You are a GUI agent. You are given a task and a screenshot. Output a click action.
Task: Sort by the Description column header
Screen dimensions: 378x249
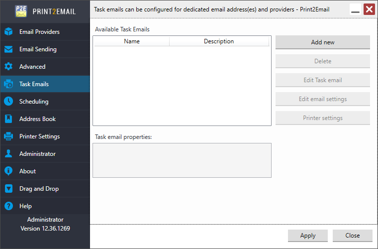[219, 42]
